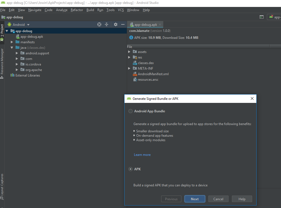Viewport: 281px width, 208px height.
Task: Click the META-INF folder icon
Action: [135, 68]
